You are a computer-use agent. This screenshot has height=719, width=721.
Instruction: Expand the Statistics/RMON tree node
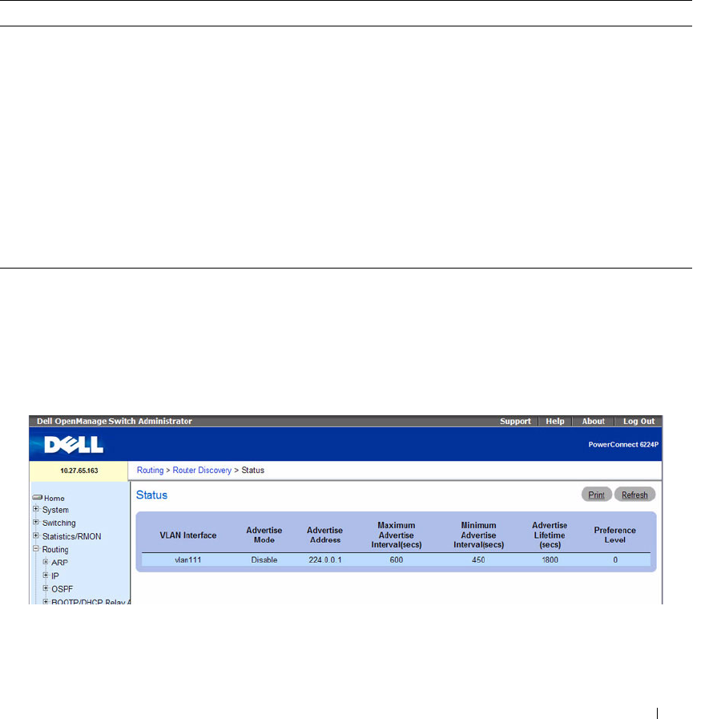click(36, 535)
